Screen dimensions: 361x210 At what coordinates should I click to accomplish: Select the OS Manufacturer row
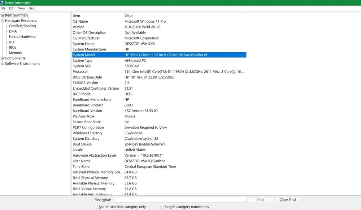coord(159,38)
